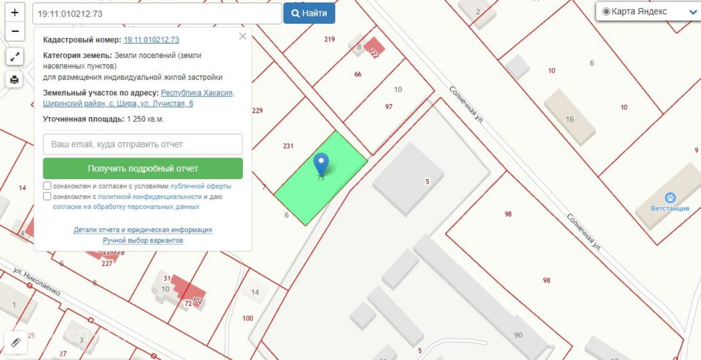Click the Ветстанция paw icon
Image resolution: width=701 pixels, height=360 pixels.
click(670, 198)
